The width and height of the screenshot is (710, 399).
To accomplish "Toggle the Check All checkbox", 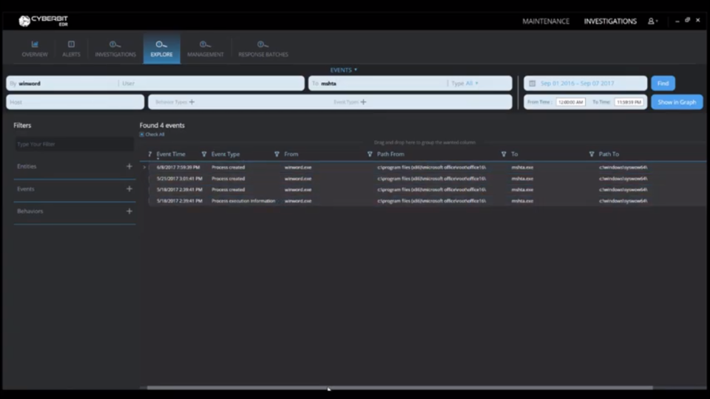I will pyautogui.click(x=142, y=134).
